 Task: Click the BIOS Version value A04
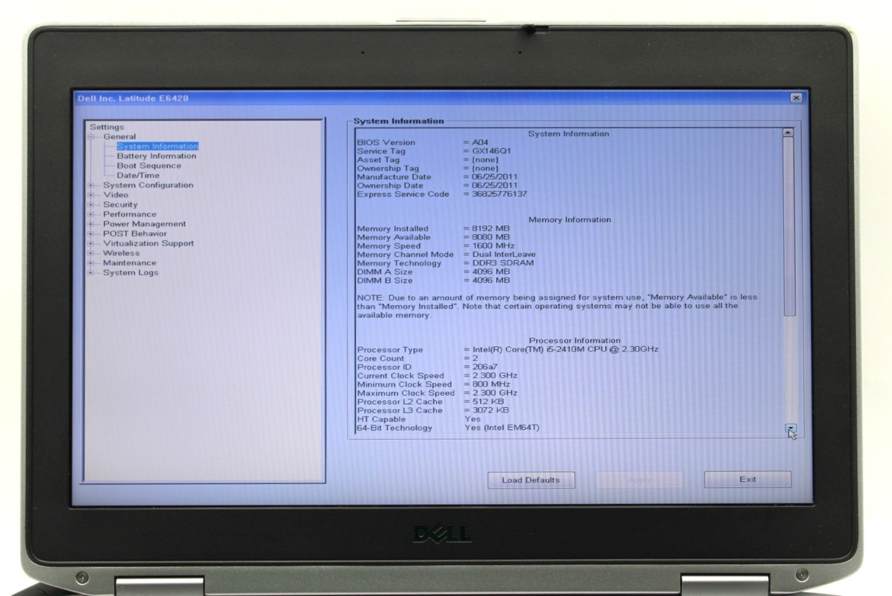[x=480, y=142]
